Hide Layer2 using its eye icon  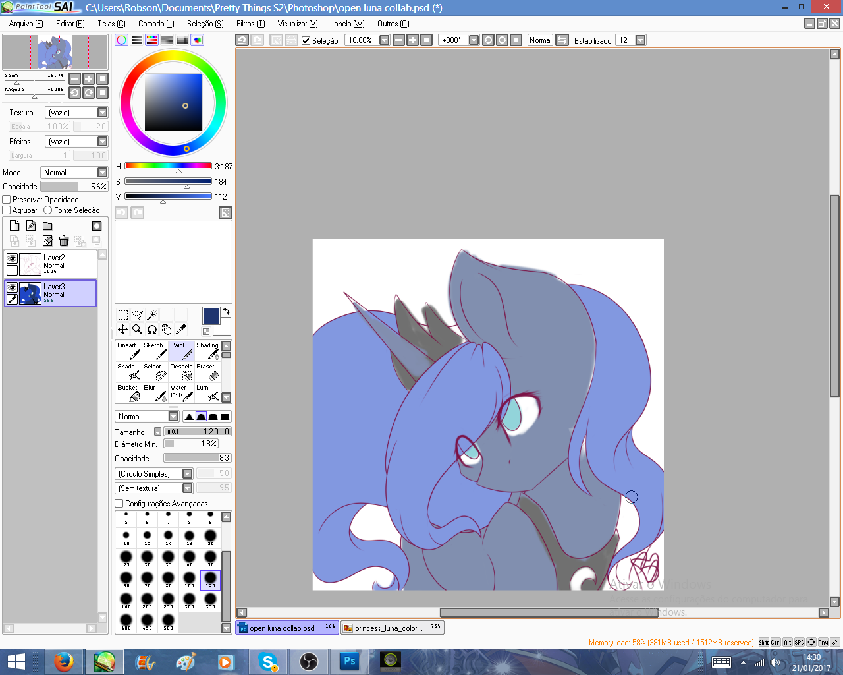[x=12, y=259]
